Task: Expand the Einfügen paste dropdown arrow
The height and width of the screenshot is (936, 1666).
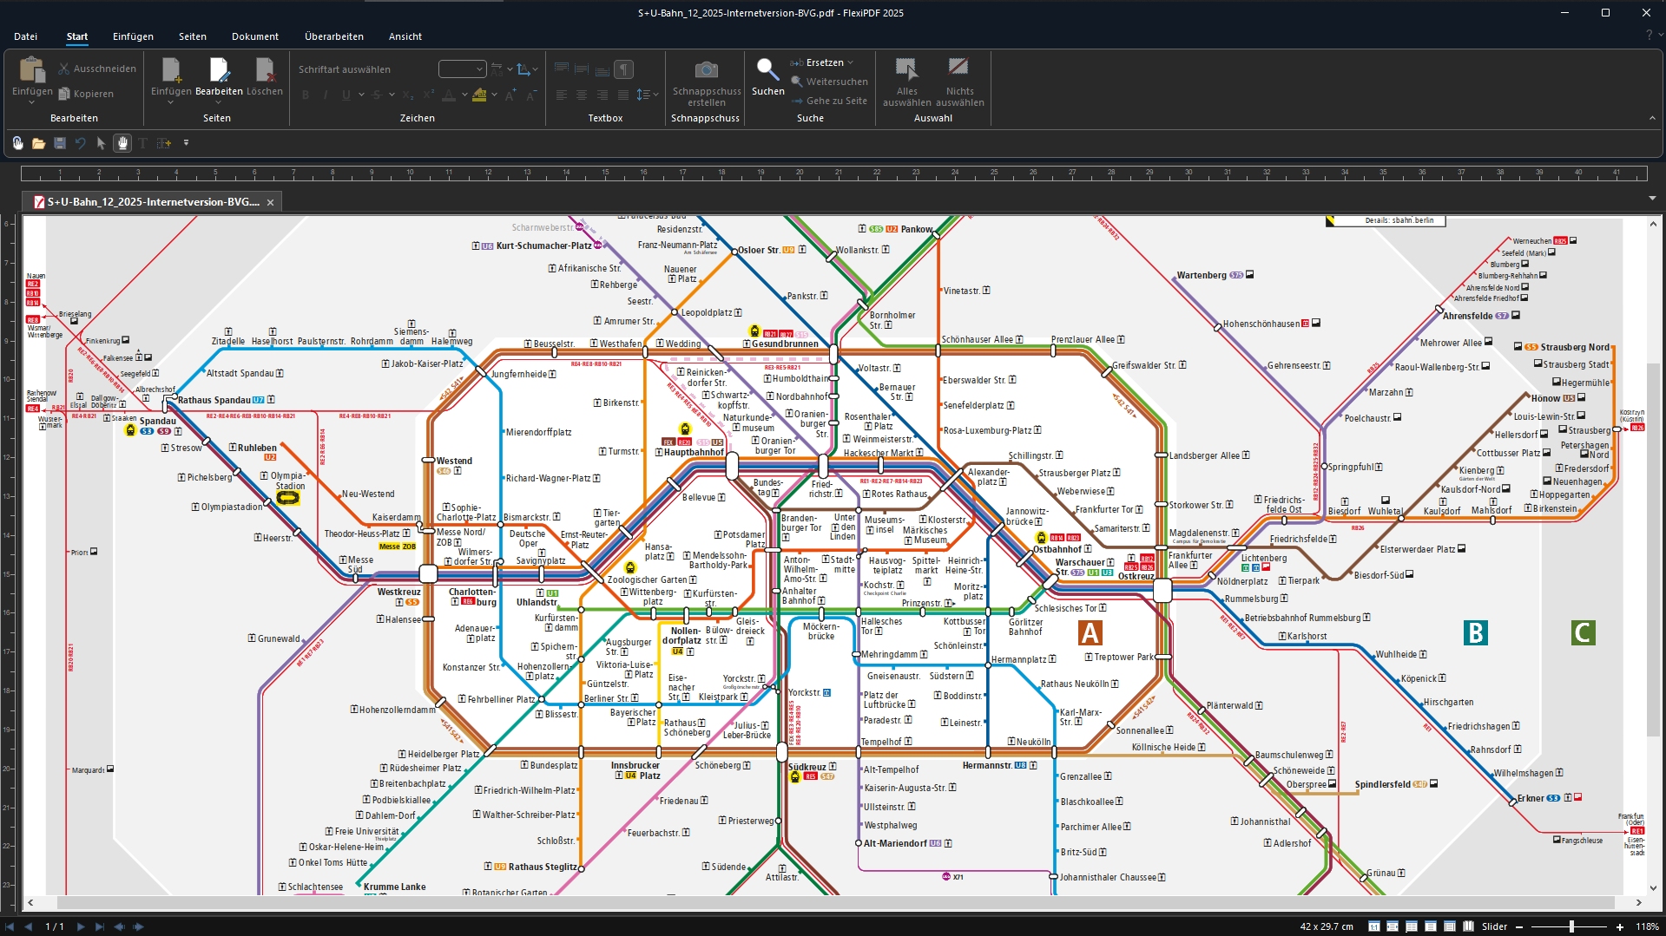Action: (x=32, y=102)
